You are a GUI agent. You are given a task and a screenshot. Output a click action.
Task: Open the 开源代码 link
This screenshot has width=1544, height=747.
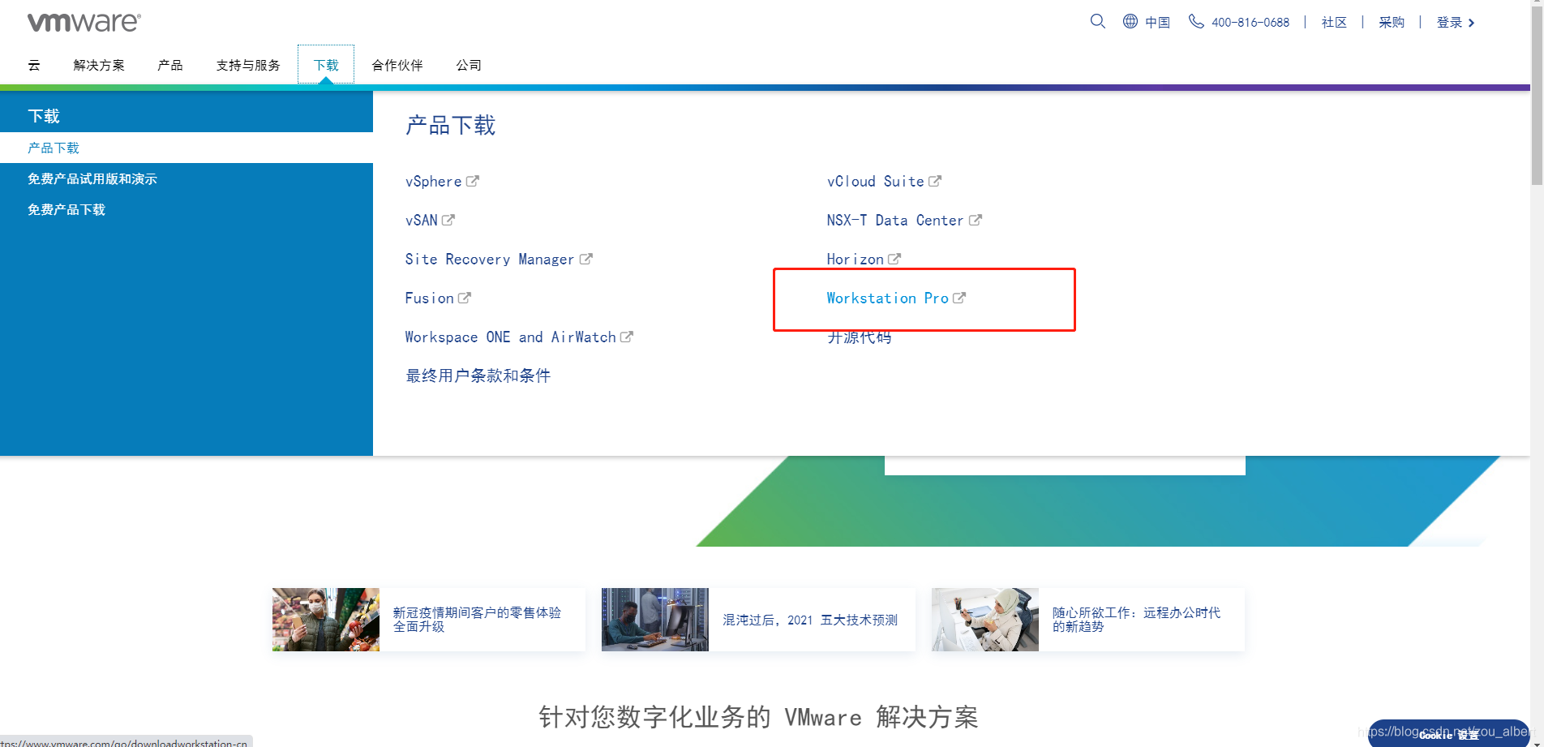[860, 337]
